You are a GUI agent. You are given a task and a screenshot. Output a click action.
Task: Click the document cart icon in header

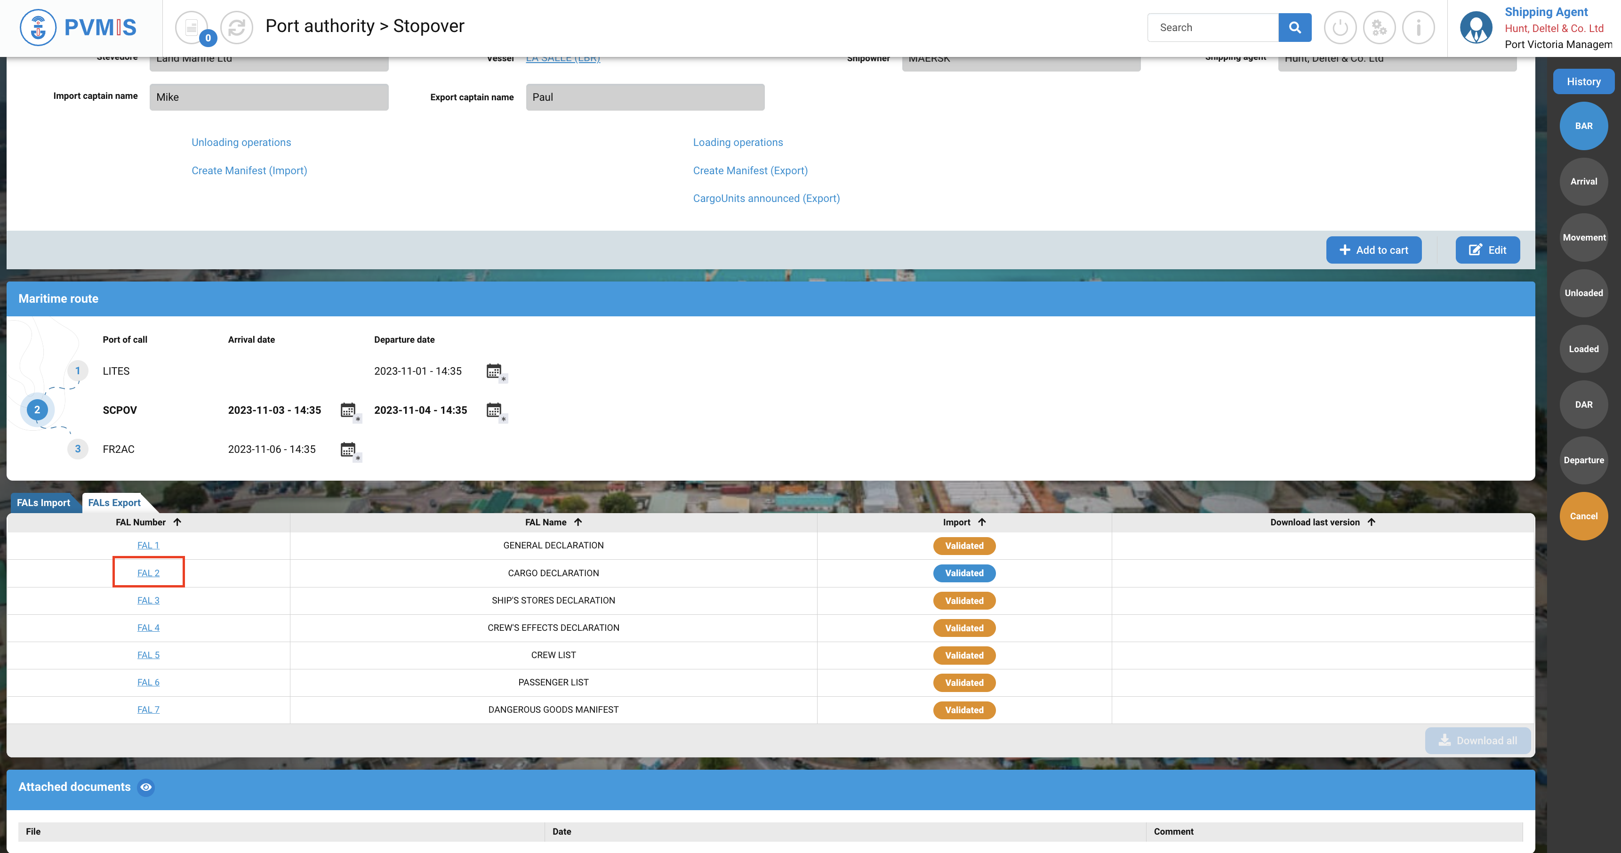point(191,28)
